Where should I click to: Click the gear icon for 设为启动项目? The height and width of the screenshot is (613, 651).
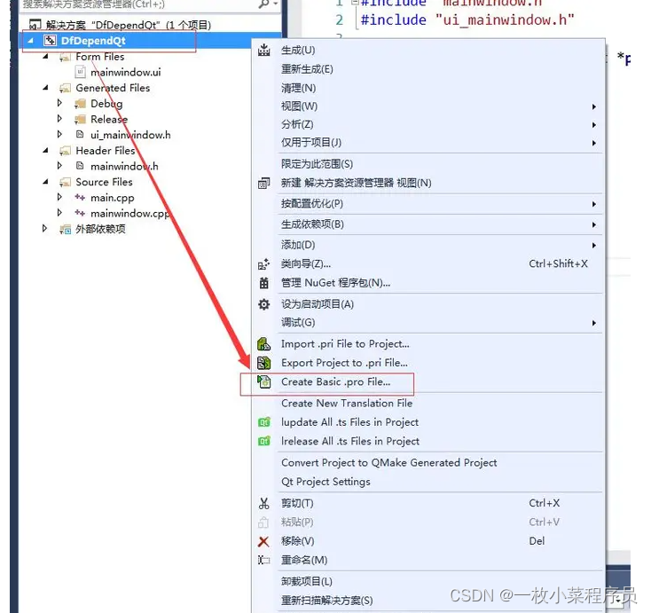coord(263,304)
